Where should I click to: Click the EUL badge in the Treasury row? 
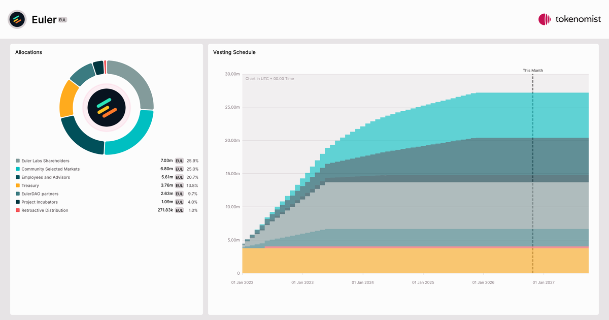(179, 185)
